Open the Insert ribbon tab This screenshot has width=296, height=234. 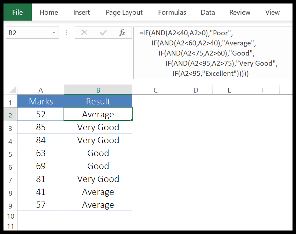pos(81,12)
